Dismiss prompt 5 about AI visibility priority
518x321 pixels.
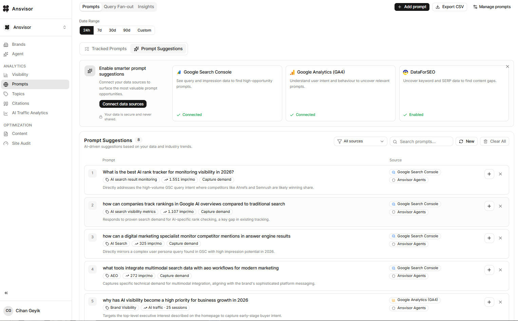(x=500, y=302)
